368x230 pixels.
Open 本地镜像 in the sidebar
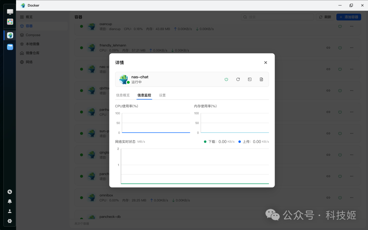pos(32,44)
